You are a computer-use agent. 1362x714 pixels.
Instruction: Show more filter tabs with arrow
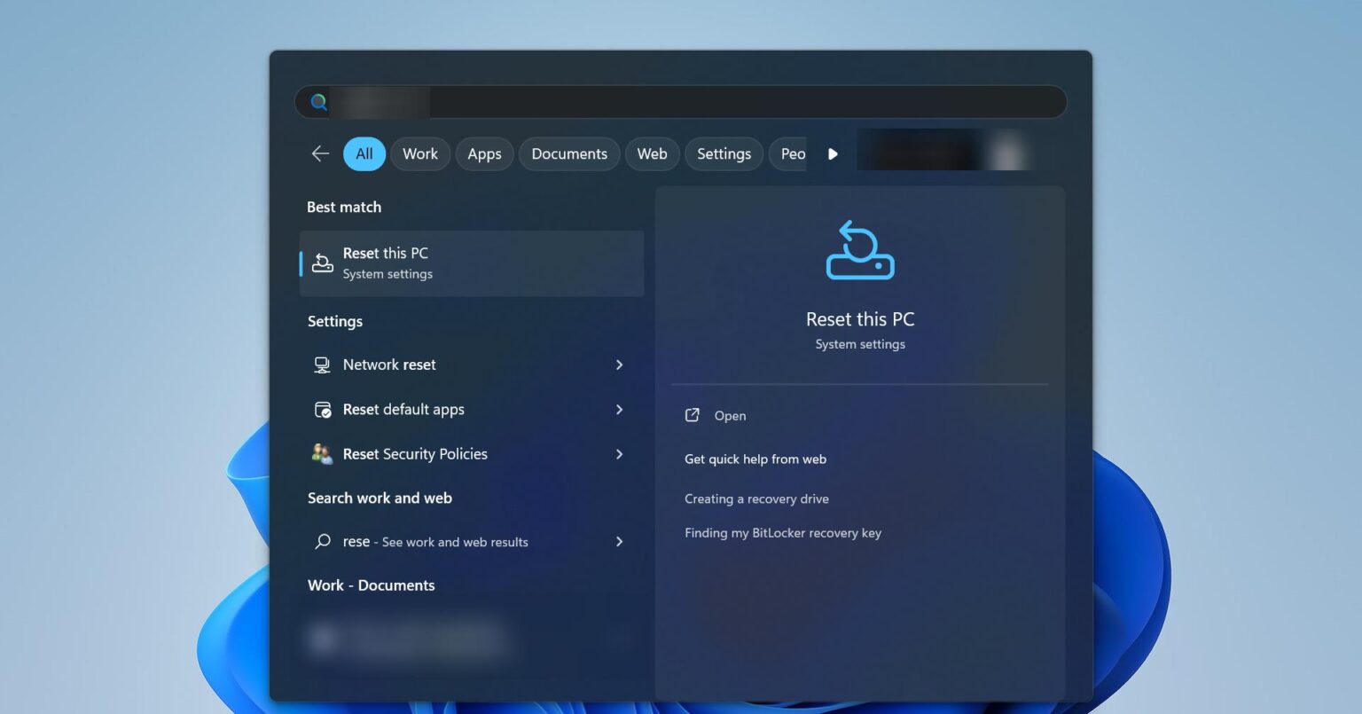(833, 154)
